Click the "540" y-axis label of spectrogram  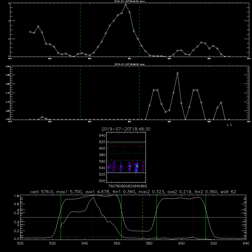[x=102, y=168]
